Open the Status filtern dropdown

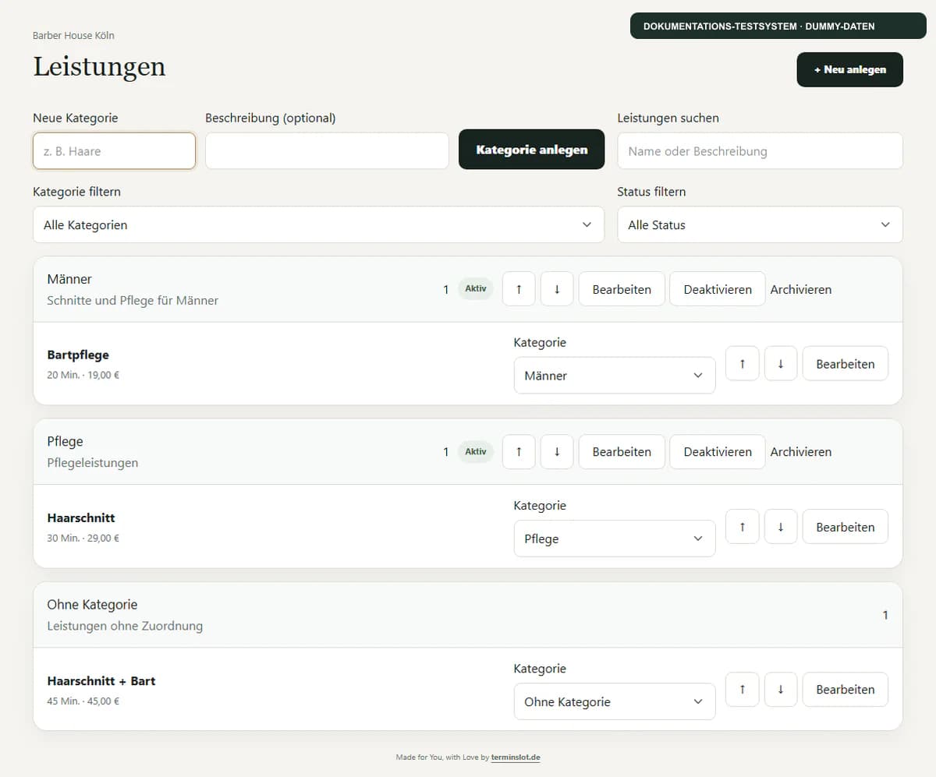point(760,224)
